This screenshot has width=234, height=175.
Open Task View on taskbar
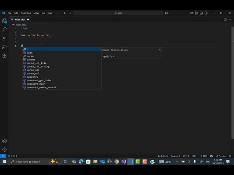coord(66,162)
